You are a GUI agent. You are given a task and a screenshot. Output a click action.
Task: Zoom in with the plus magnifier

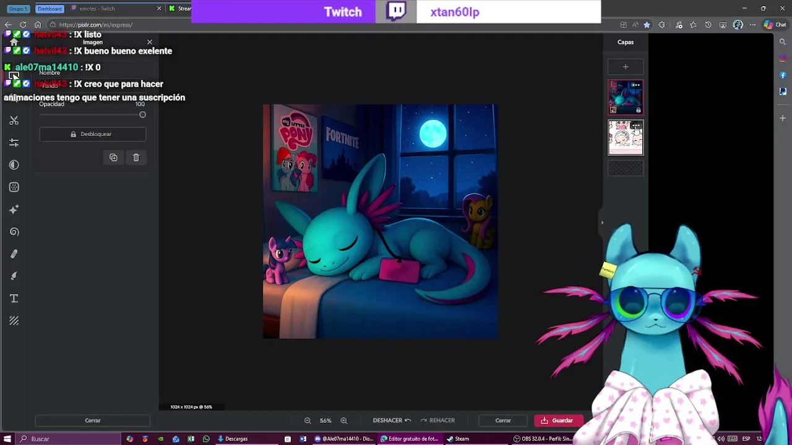point(344,420)
